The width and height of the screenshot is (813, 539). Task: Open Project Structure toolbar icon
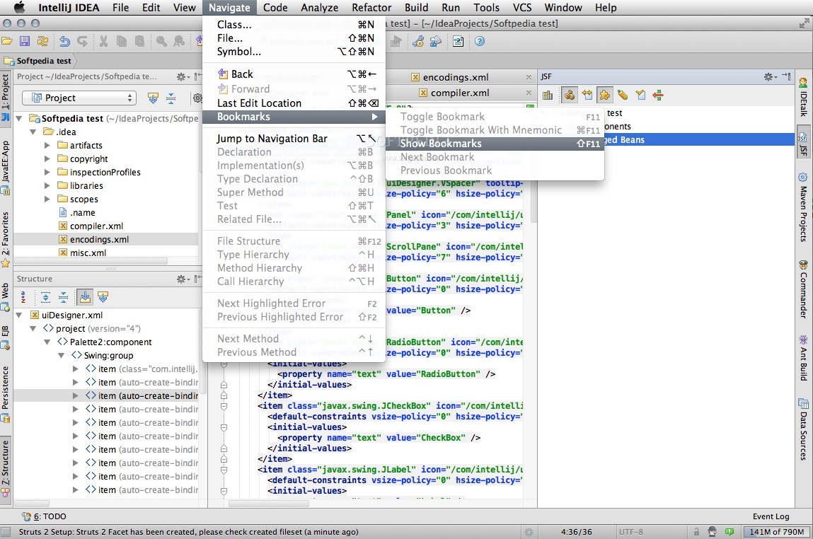pos(436,41)
